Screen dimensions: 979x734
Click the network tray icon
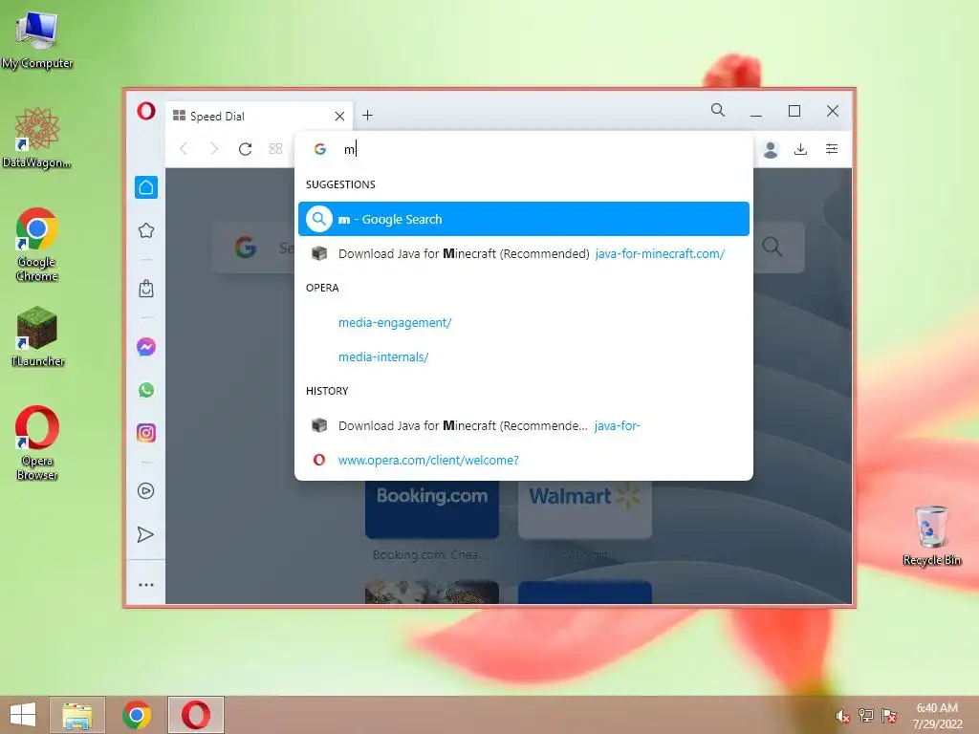866,715
